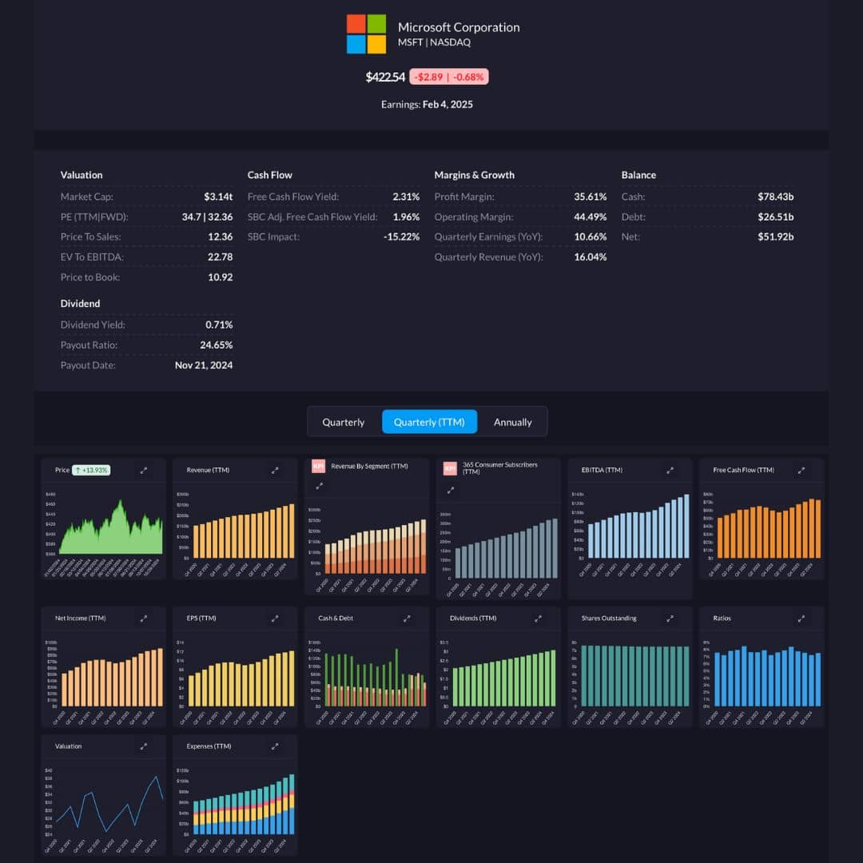Click Quarterly Earnings (YoY) value 10.66%
Screen dimensions: 863x863
click(591, 237)
